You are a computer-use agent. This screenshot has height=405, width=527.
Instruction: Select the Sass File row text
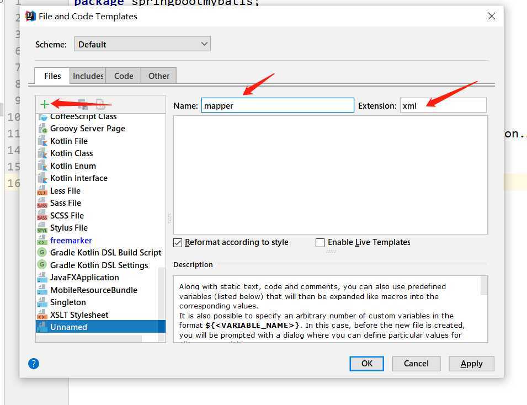click(x=66, y=203)
